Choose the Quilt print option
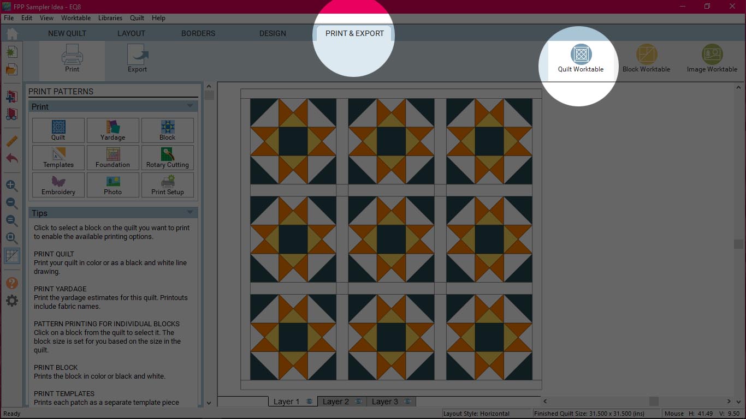This screenshot has height=419, width=746. (58, 130)
